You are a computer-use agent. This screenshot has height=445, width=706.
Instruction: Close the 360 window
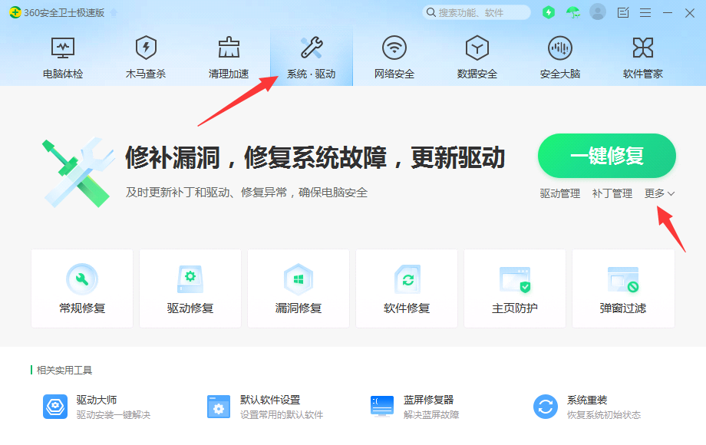690,13
